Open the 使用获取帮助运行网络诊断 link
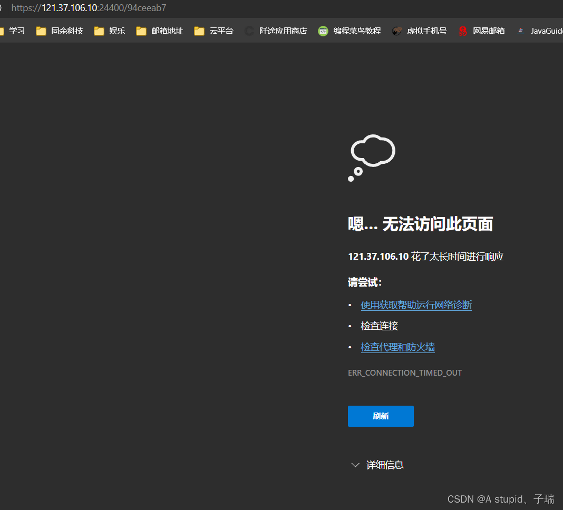 point(416,305)
